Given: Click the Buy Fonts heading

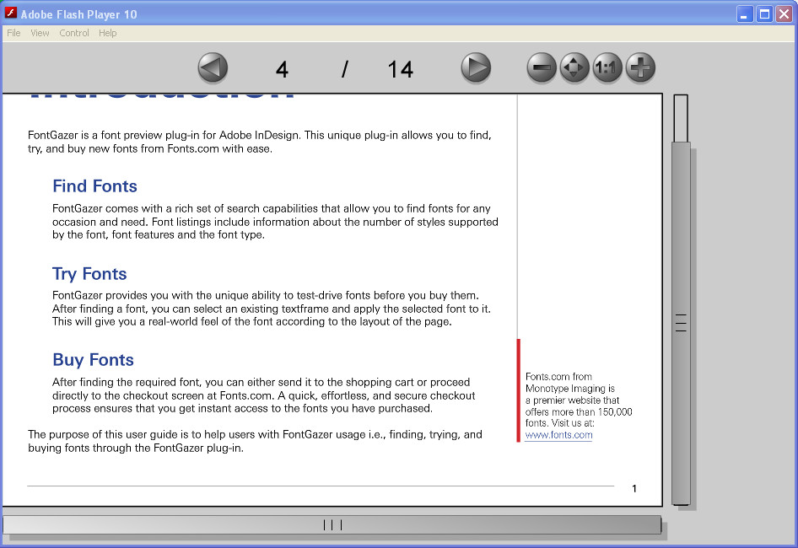Looking at the screenshot, I should point(93,360).
